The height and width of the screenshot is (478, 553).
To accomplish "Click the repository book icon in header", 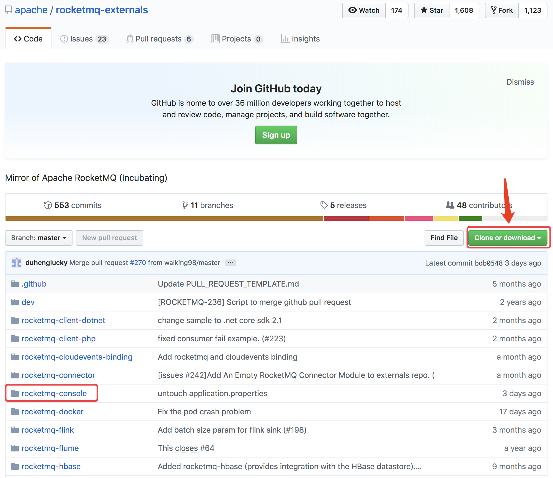I will pos(8,10).
